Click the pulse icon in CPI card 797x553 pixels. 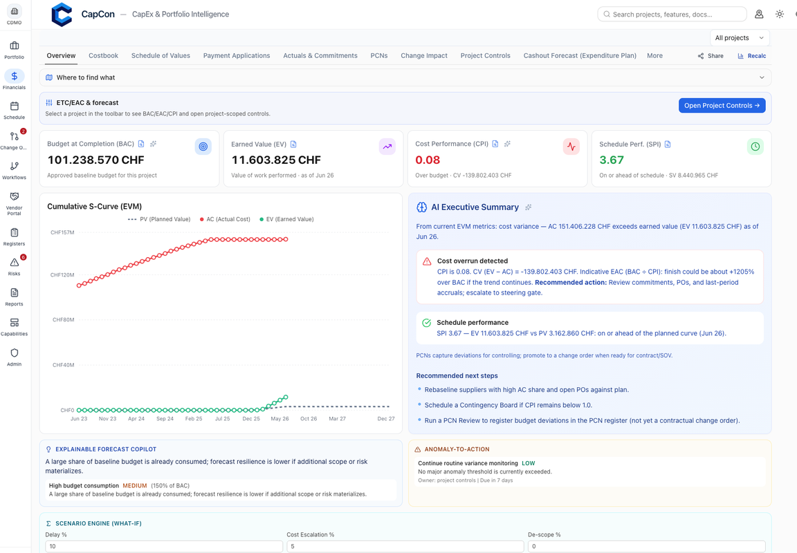[x=571, y=147]
